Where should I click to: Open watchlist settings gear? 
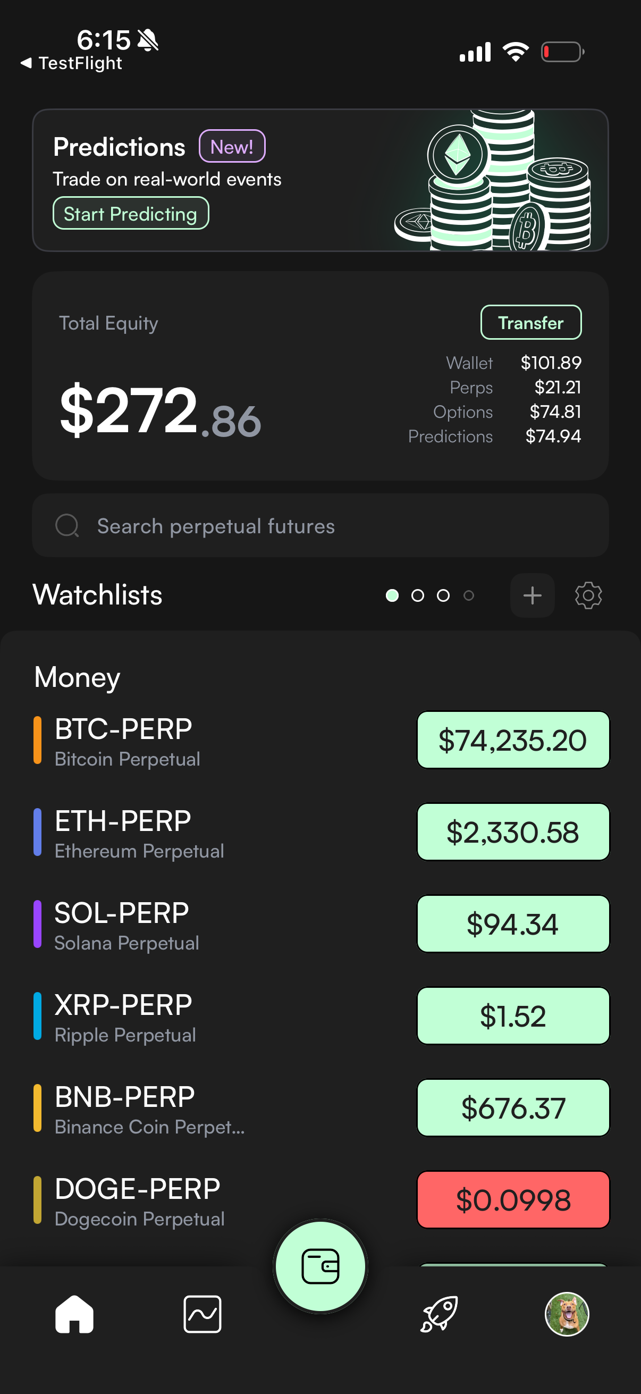(x=588, y=595)
